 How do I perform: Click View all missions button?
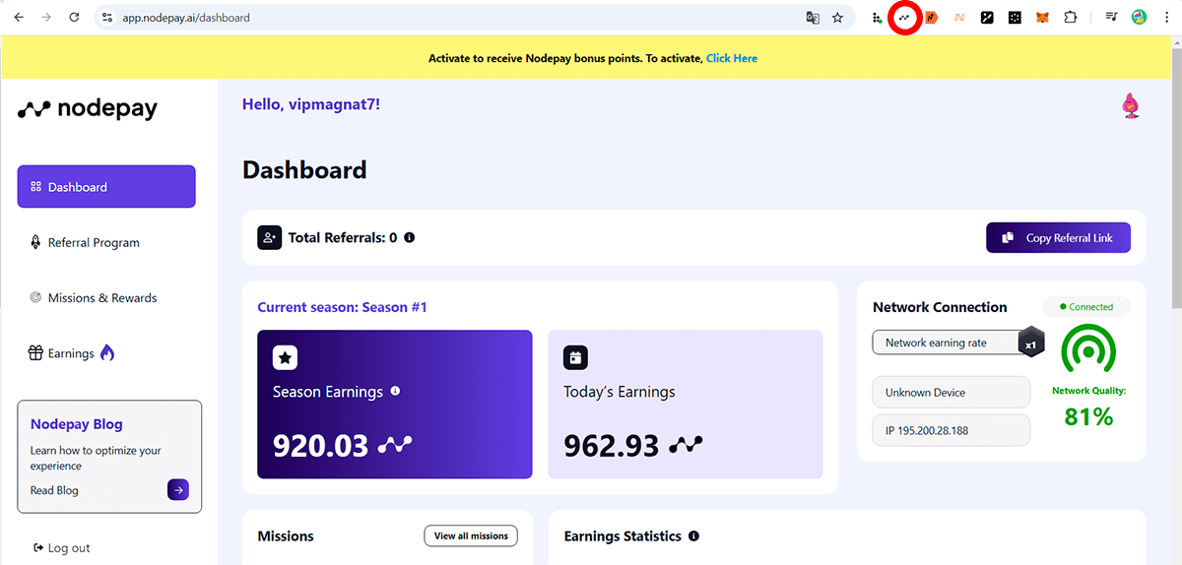tap(471, 535)
